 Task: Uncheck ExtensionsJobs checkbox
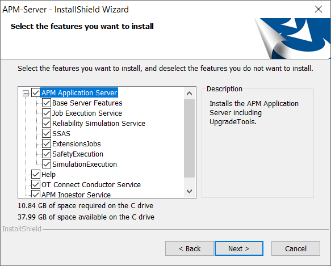tap(46, 143)
